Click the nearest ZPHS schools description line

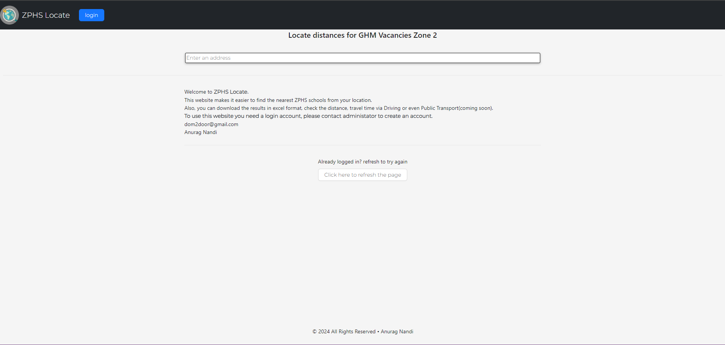[x=278, y=100]
